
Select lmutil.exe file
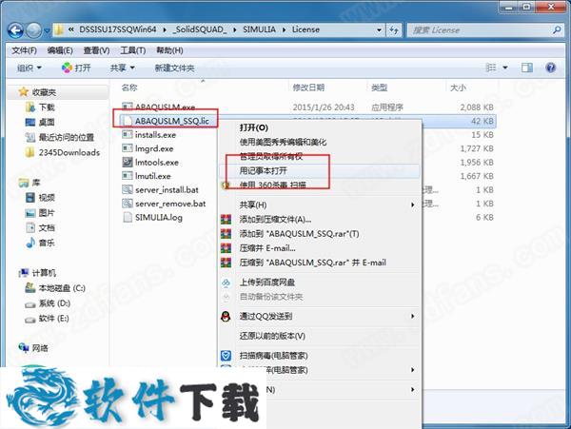click(153, 176)
